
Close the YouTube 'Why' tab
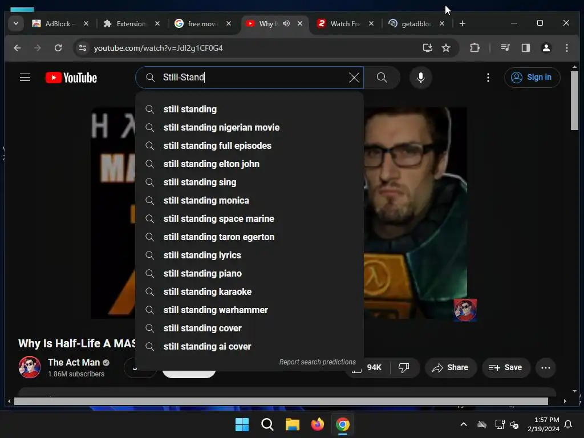[x=300, y=23]
